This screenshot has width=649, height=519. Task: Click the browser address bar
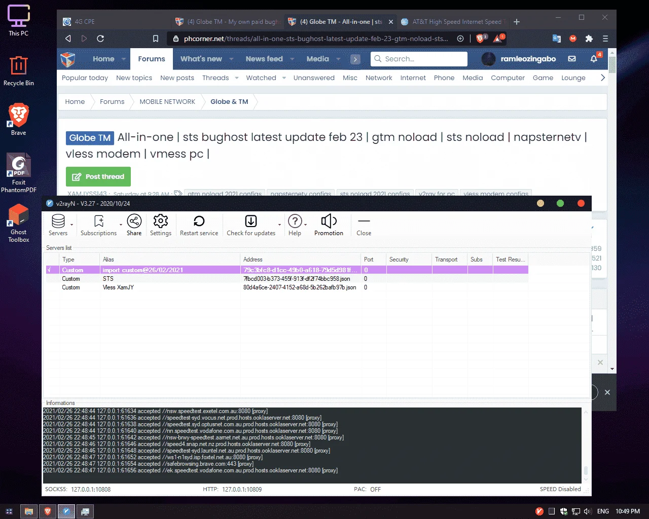point(316,39)
